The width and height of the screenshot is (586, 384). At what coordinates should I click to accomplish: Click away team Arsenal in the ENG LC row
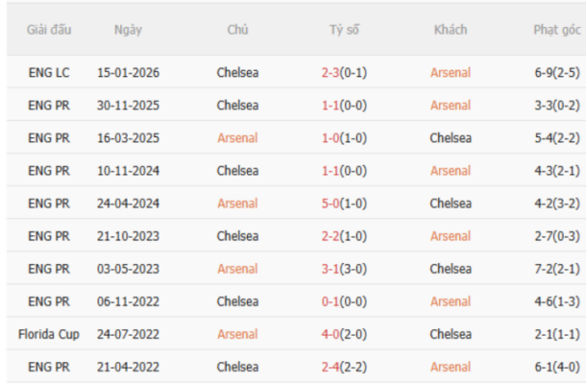(451, 72)
